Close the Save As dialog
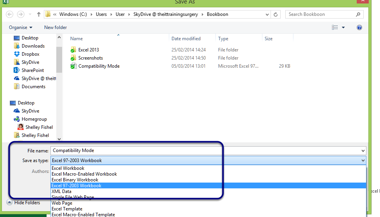This screenshot has width=380, height=217. tap(363, 1)
